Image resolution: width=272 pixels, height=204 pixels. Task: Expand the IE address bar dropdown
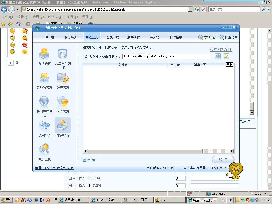tap(190, 9)
